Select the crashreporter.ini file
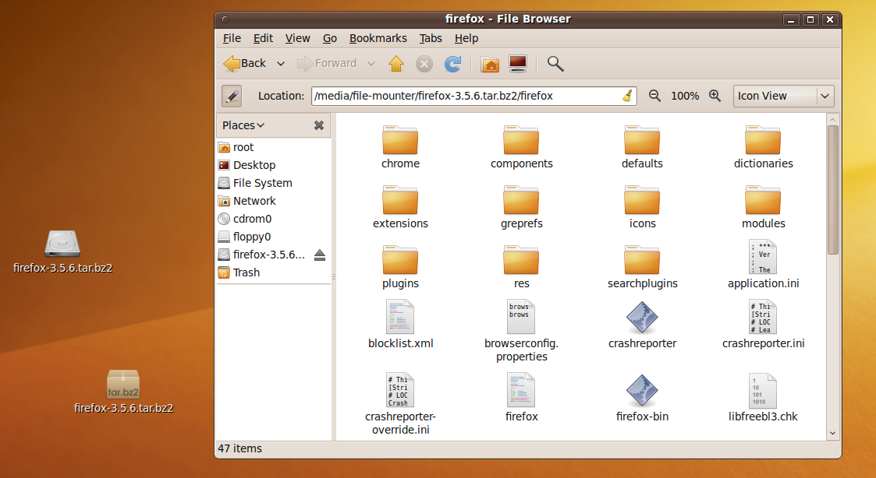This screenshot has height=478, width=876. (x=763, y=325)
